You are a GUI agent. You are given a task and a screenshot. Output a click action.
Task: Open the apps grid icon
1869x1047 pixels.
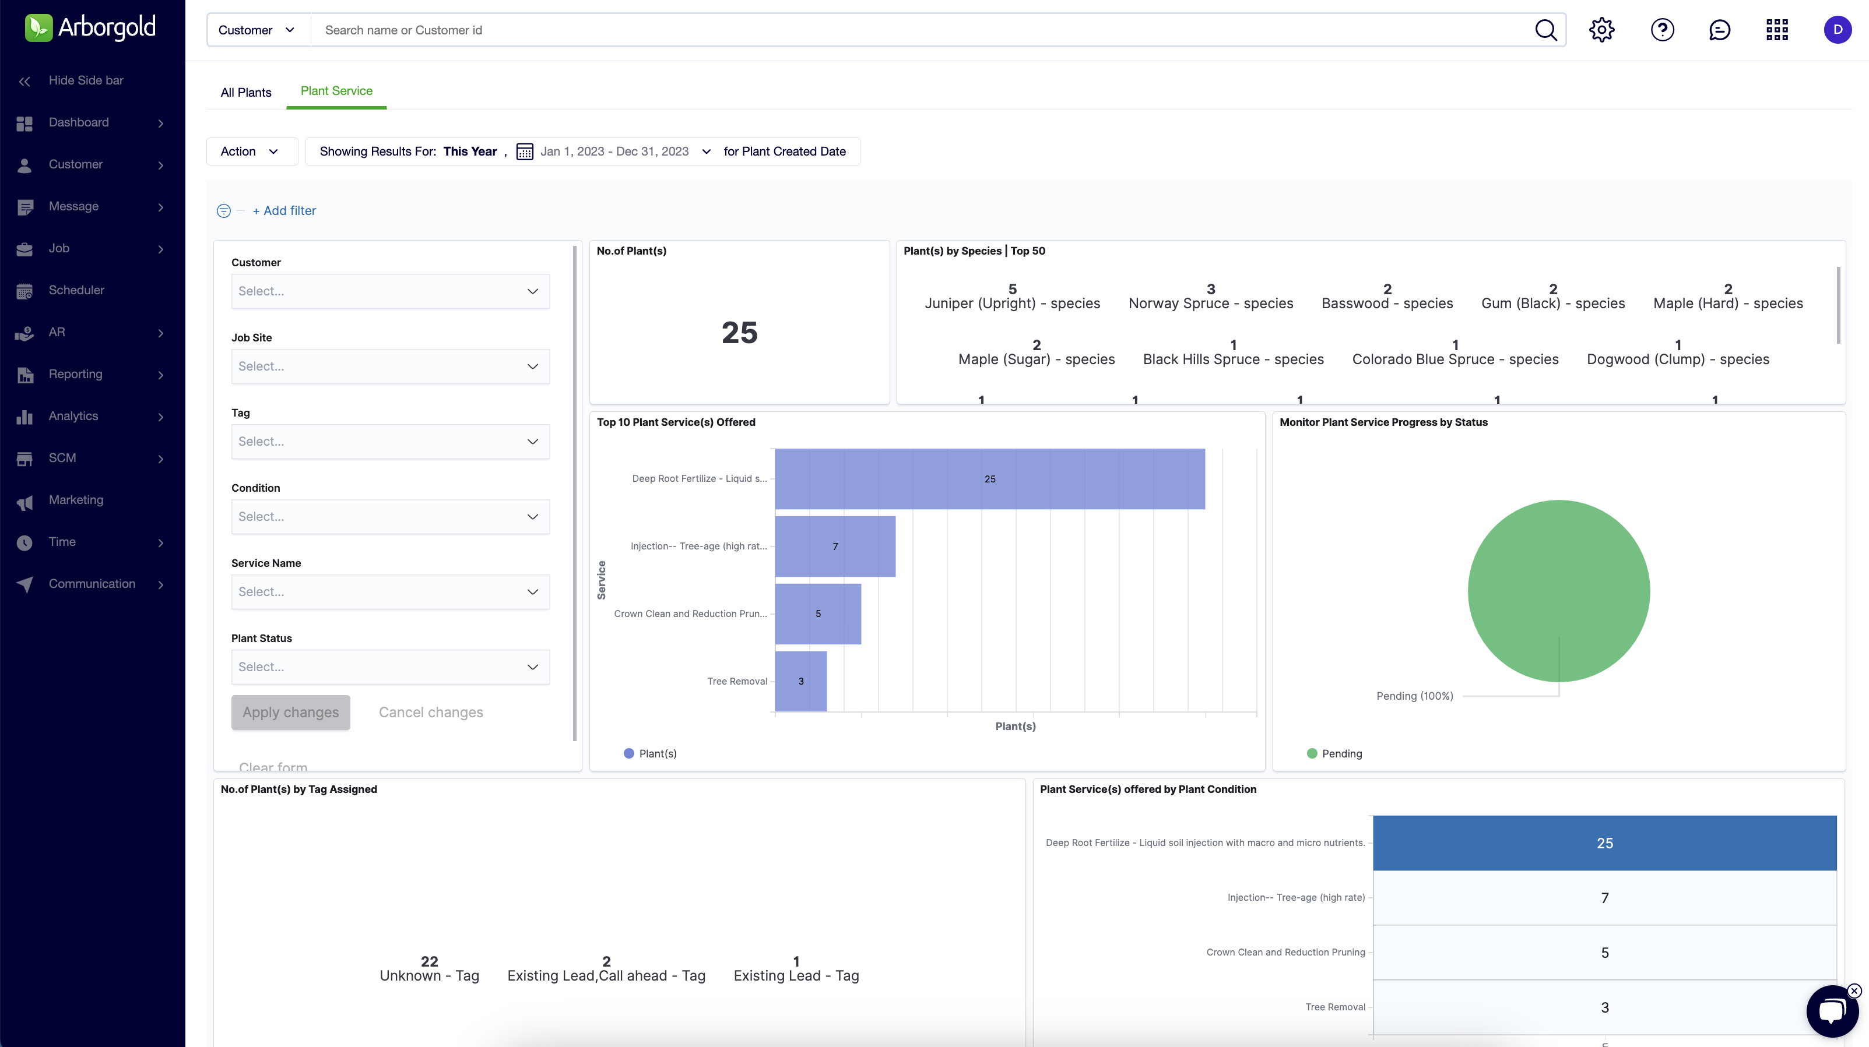[x=1777, y=30]
